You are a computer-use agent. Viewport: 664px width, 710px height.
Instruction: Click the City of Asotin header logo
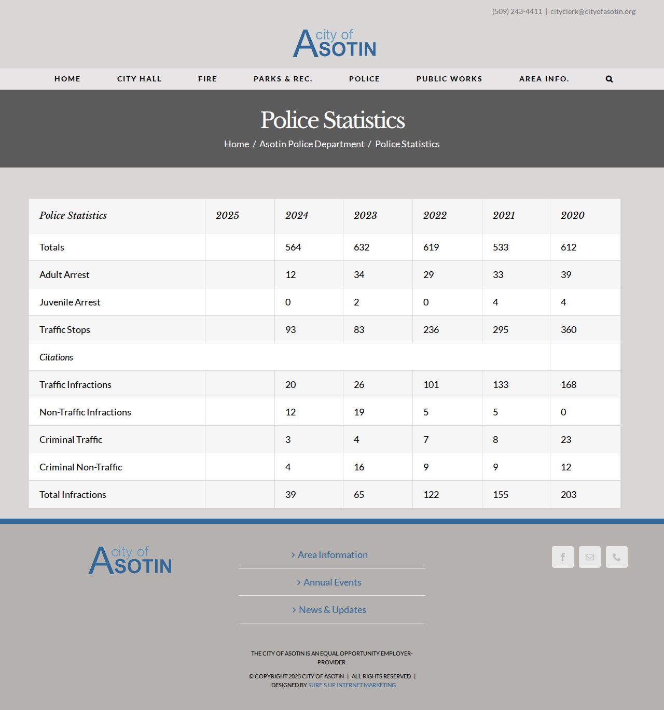[335, 43]
